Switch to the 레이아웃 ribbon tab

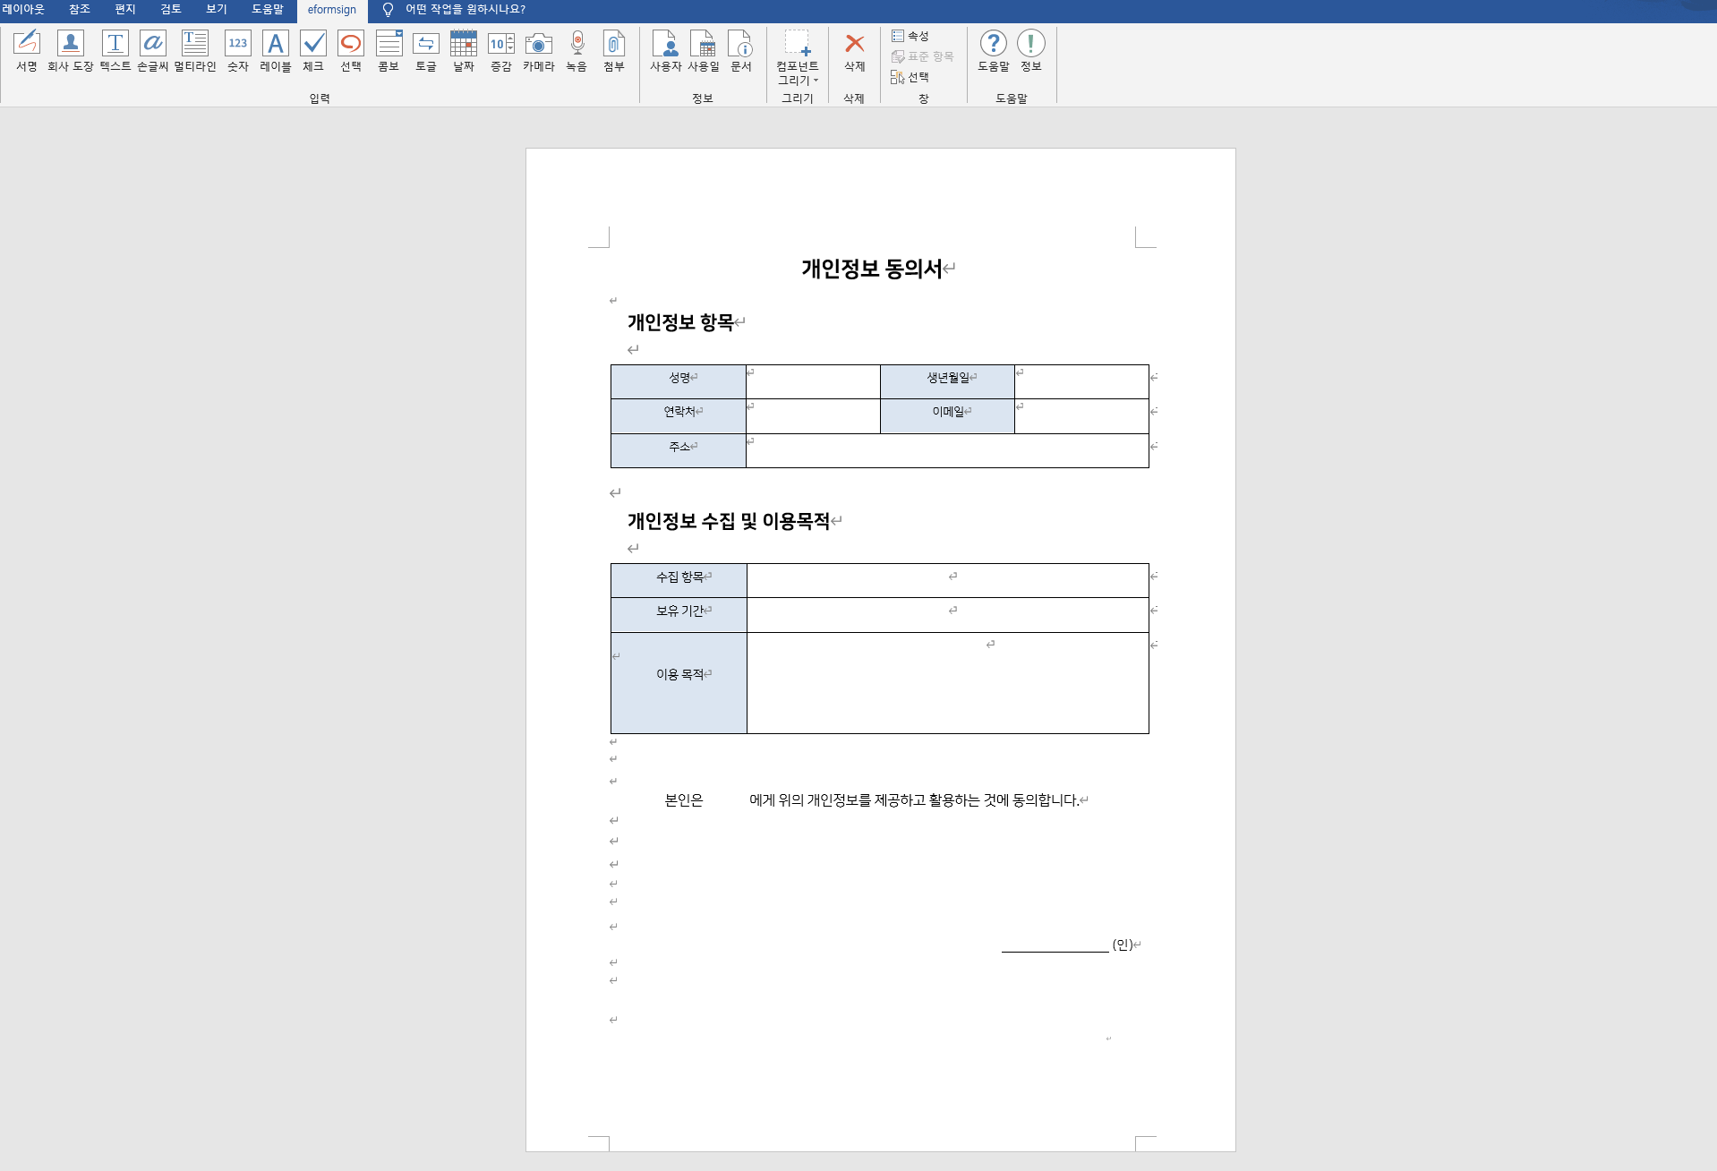pos(23,10)
